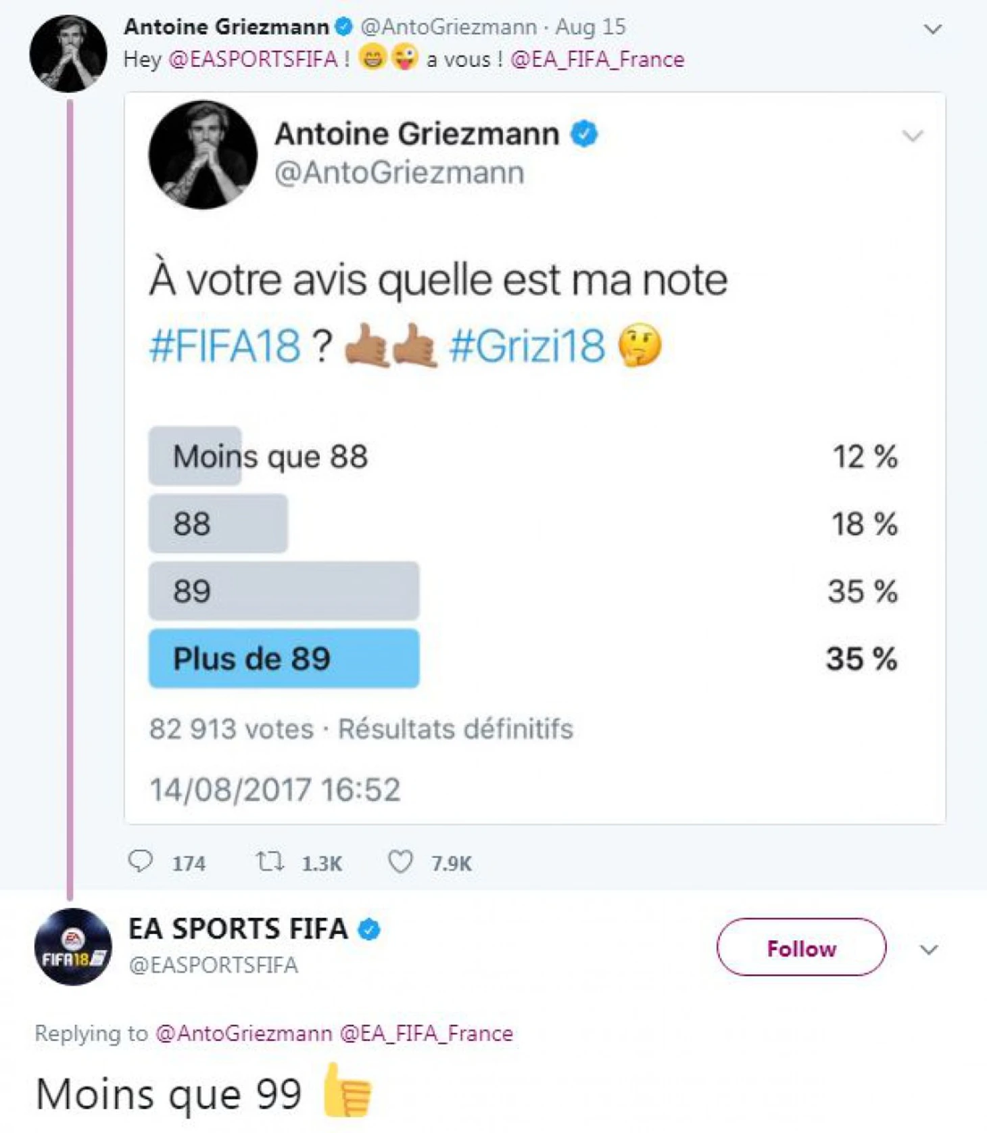Viewport: 987px width, 1133px height.
Task: Open the #Grizi18 hashtag
Action: tap(527, 346)
